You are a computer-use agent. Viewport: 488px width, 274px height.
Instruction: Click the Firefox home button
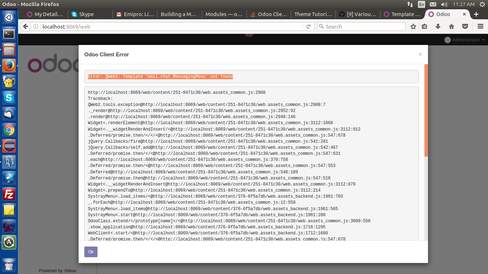pyautogui.click(x=451, y=26)
